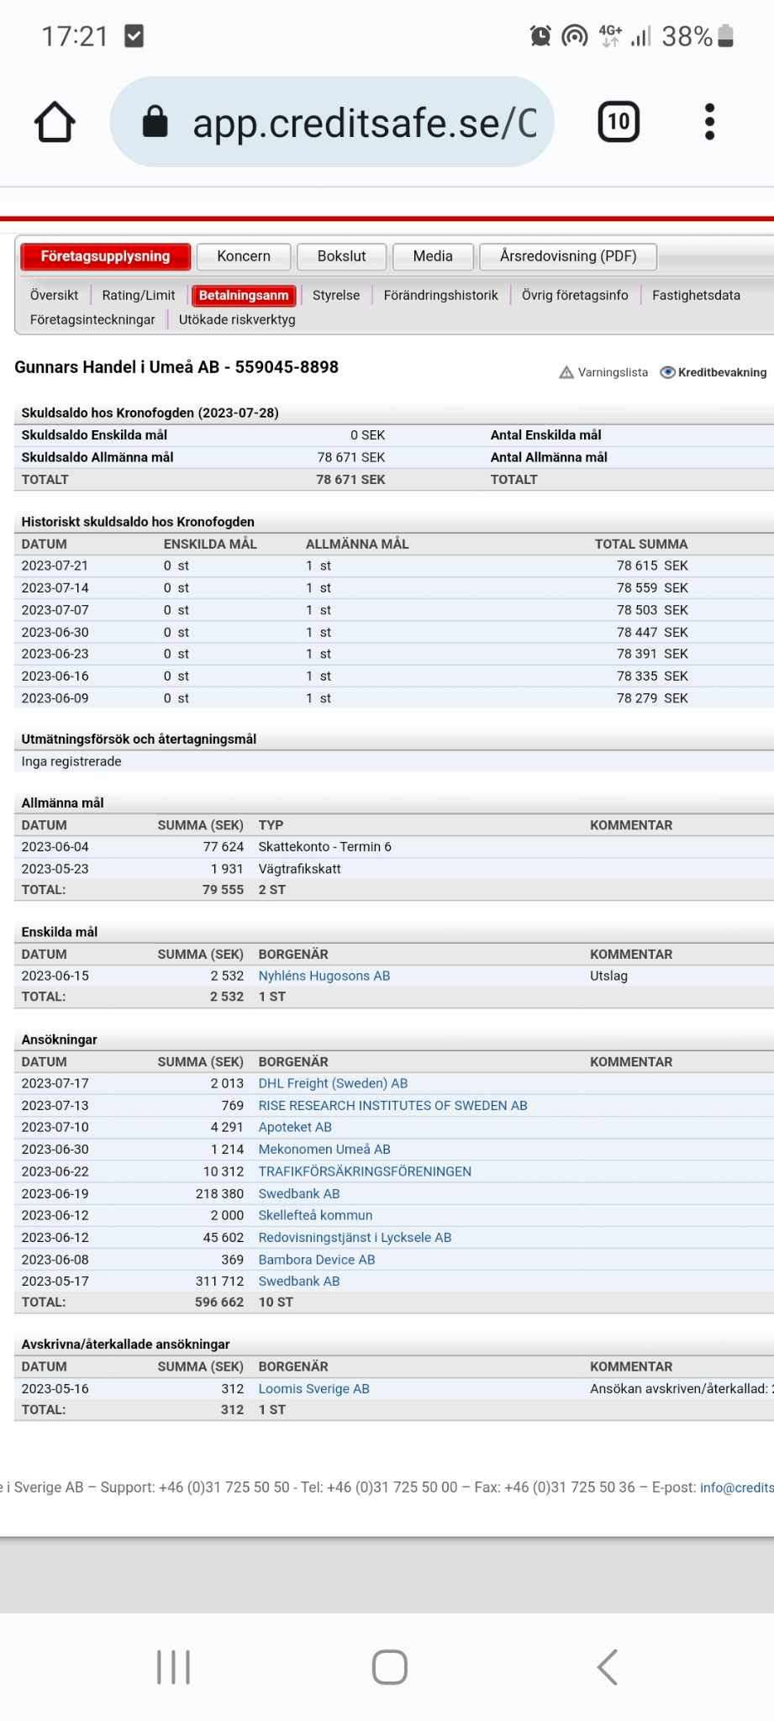
Task: Go to Översikt sub-tab
Action: point(54,296)
